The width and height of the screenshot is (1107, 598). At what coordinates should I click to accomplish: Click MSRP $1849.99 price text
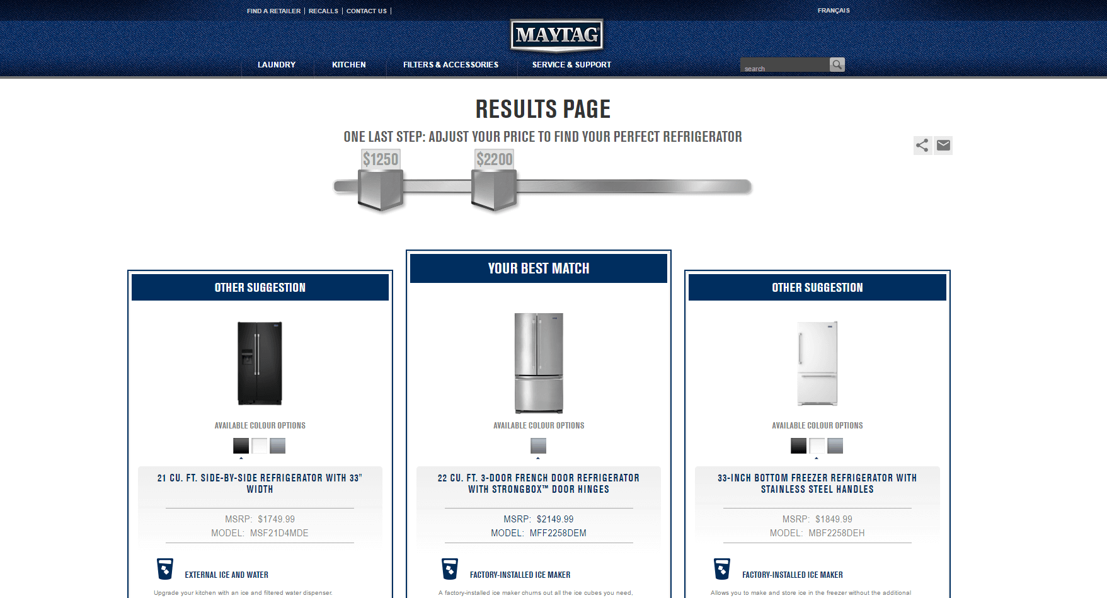pos(817,519)
